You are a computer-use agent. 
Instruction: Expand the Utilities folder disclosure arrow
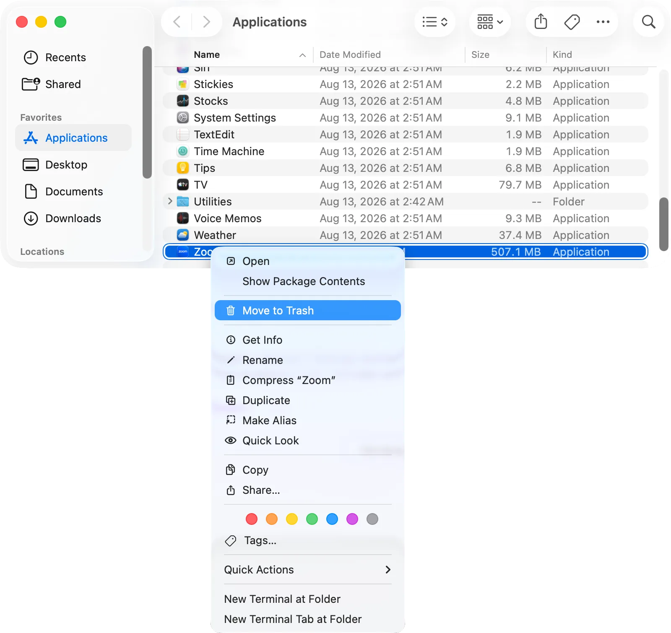click(170, 201)
